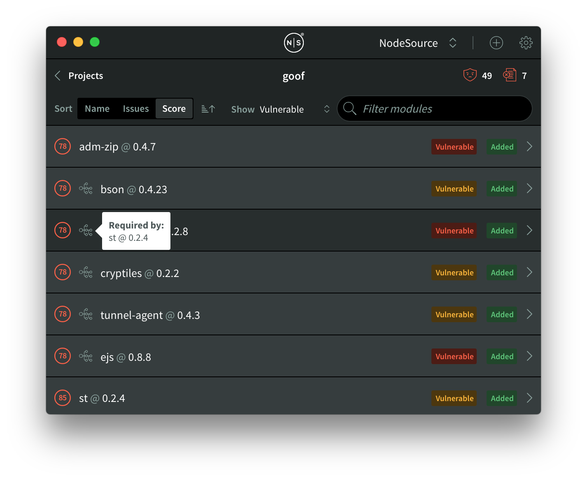Click the 49 vulnerabilities count
The width and height of the screenshot is (587, 480).
tap(487, 76)
